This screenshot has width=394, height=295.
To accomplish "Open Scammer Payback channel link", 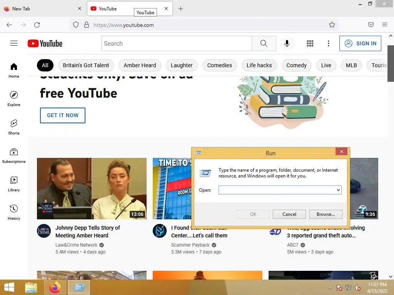I will click(x=190, y=245).
